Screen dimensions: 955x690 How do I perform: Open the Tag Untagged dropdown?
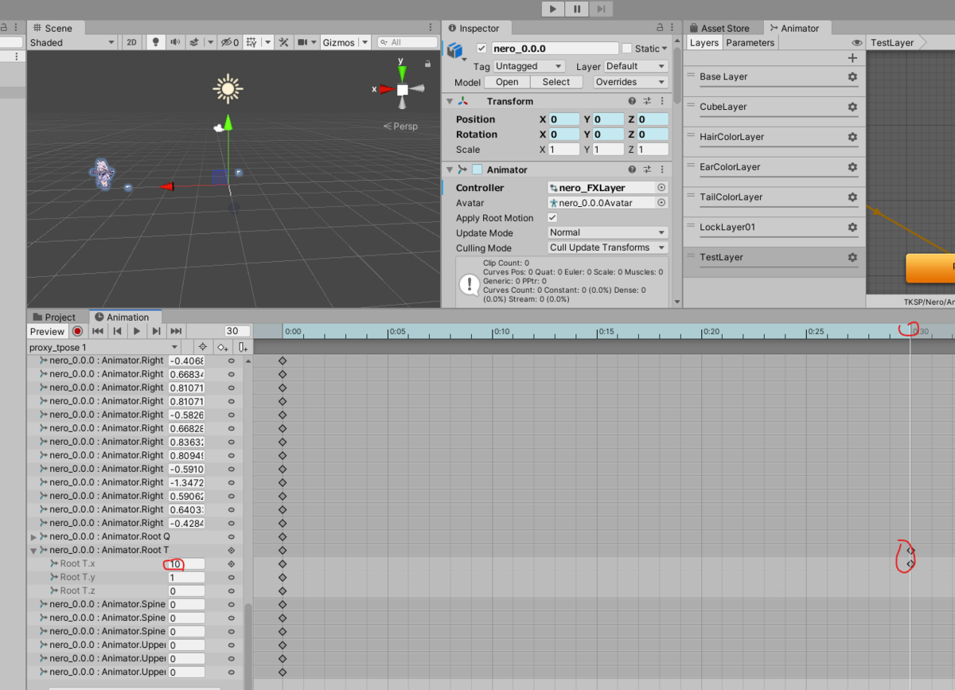[529, 66]
